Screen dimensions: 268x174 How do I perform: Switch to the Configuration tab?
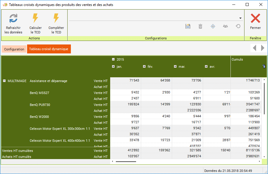click(14, 49)
